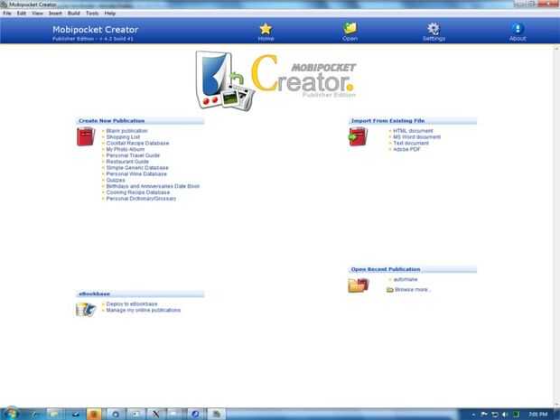
Task: Select Cooking Recipe Database template
Action: pyautogui.click(x=138, y=192)
